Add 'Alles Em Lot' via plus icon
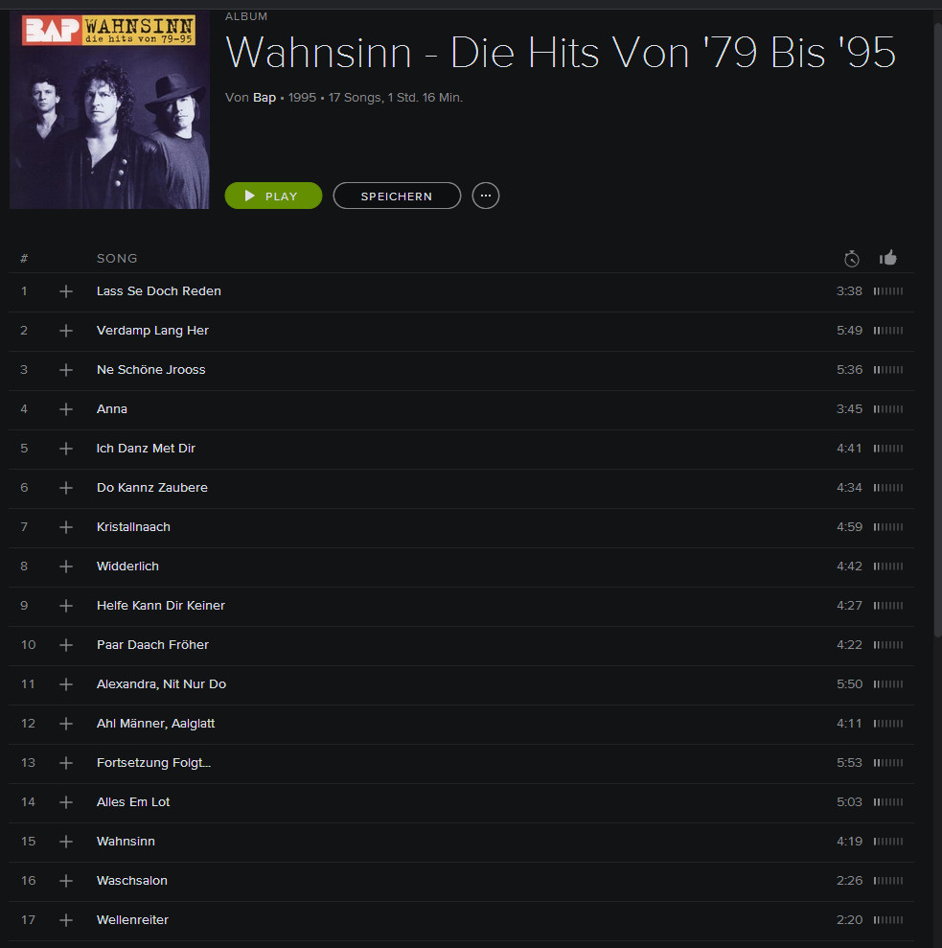The height and width of the screenshot is (948, 942). (x=66, y=802)
